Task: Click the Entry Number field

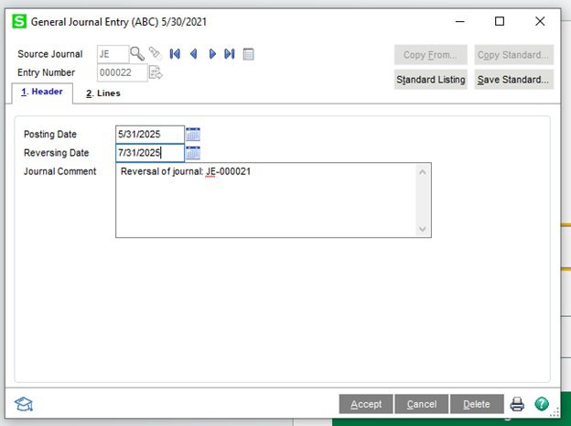Action: [123, 72]
